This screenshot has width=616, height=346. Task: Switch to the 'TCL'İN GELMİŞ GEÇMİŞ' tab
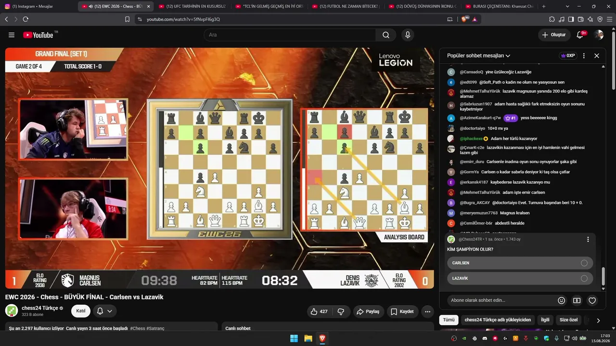[x=269, y=6]
